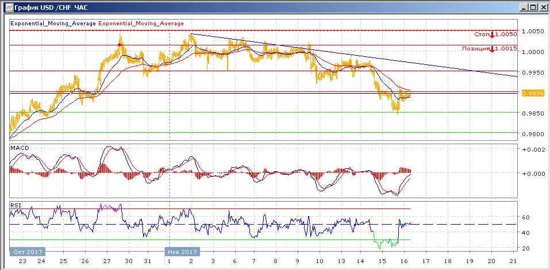Click the orange 0.9896 current price tag
Screen dimensions: 550x270
(532, 92)
